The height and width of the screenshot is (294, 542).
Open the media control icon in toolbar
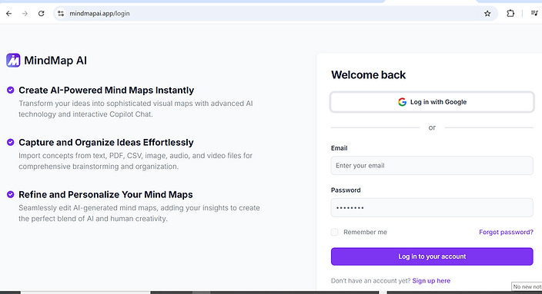tap(535, 14)
